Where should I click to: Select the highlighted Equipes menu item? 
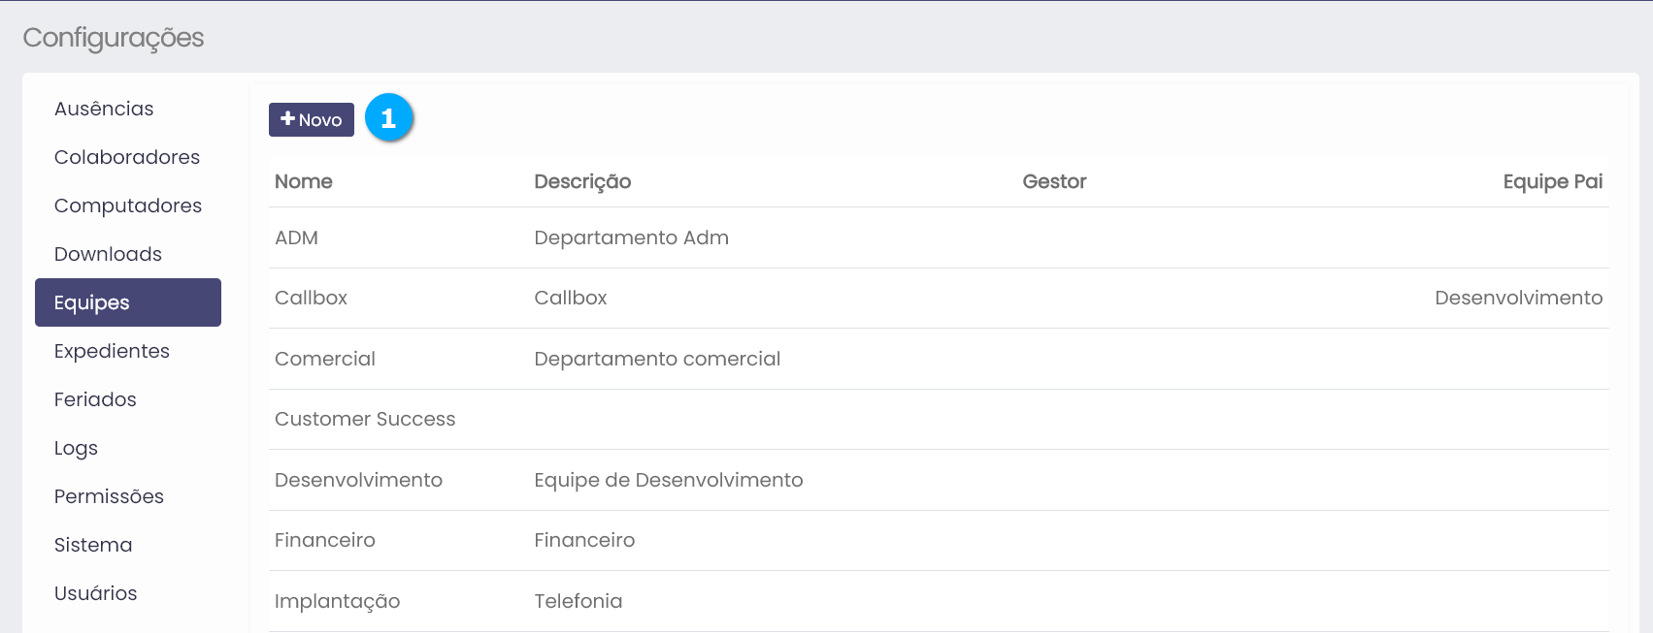(x=127, y=302)
